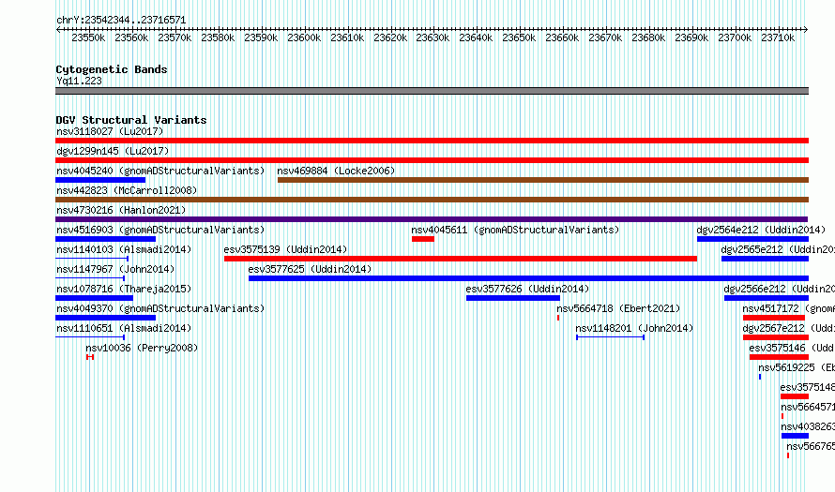Viewport: 835px width, 492px height.
Task: Click the grey Yq11.223 cytogenetic band bar
Action: click(432, 92)
